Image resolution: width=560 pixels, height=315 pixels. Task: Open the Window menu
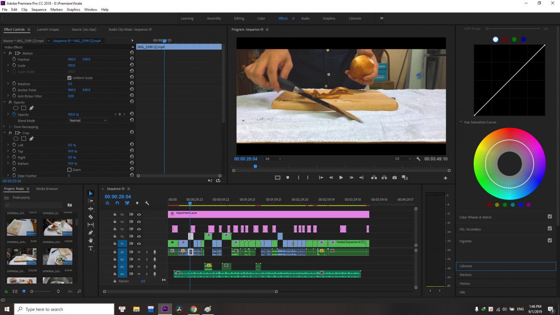91,10
